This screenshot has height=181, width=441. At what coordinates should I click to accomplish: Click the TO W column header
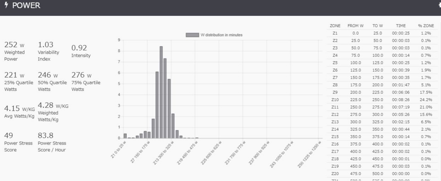(x=377, y=26)
